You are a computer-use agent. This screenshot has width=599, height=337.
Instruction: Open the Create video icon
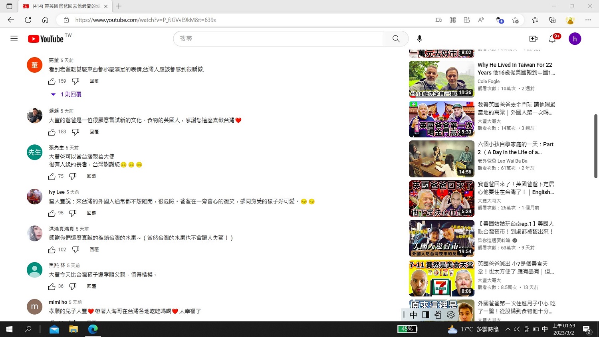(x=534, y=39)
